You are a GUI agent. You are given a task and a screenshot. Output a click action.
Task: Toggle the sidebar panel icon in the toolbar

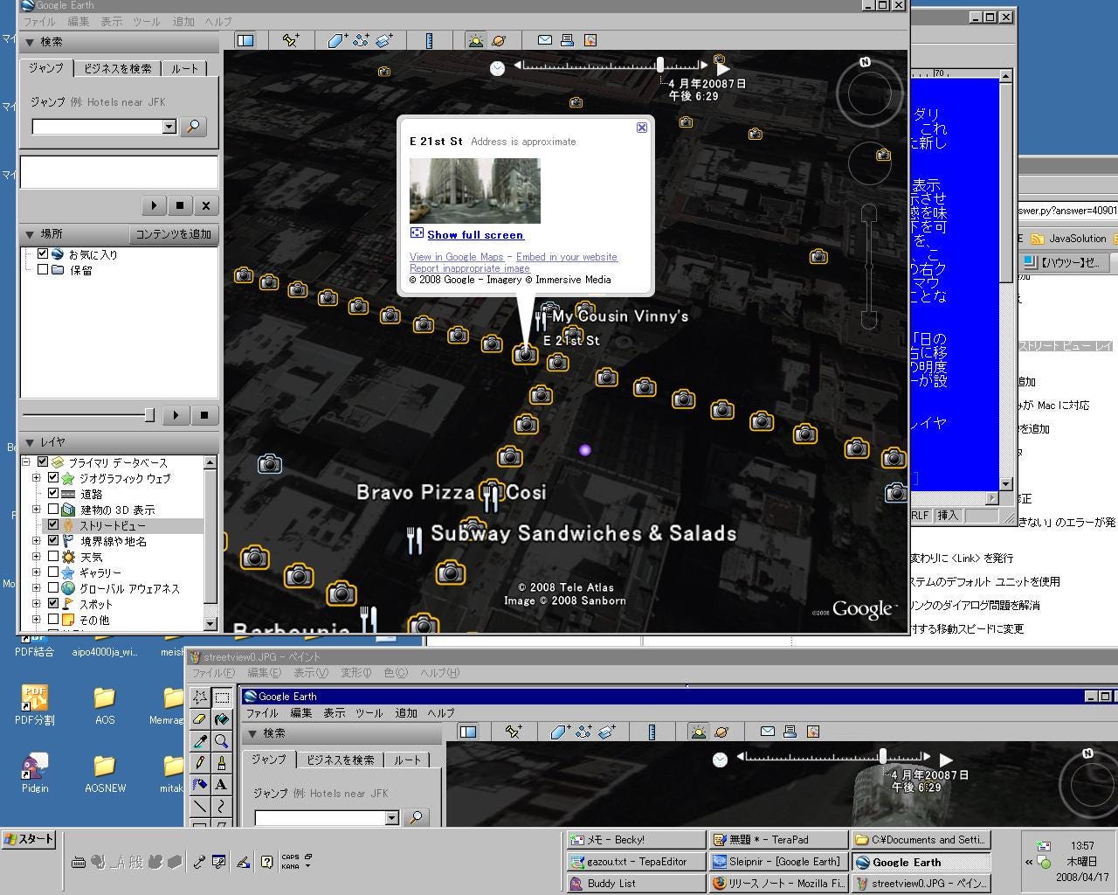coord(245,39)
